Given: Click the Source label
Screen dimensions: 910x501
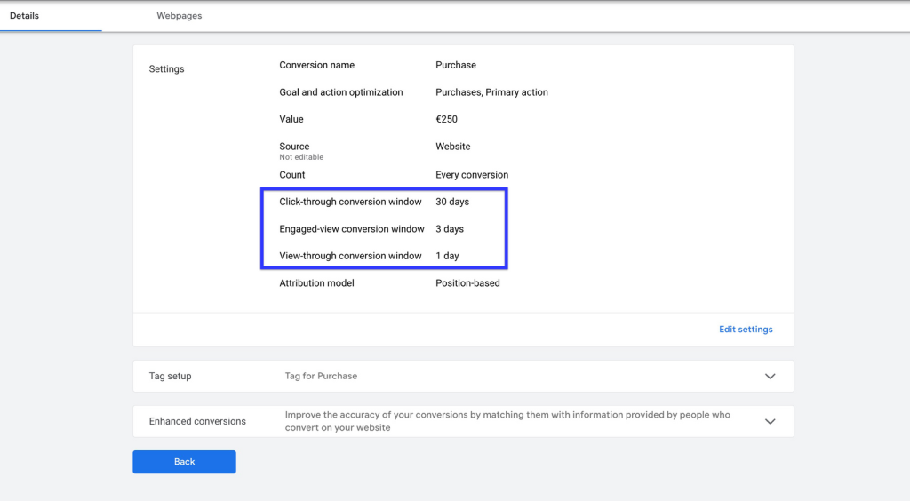Looking at the screenshot, I should point(294,146).
